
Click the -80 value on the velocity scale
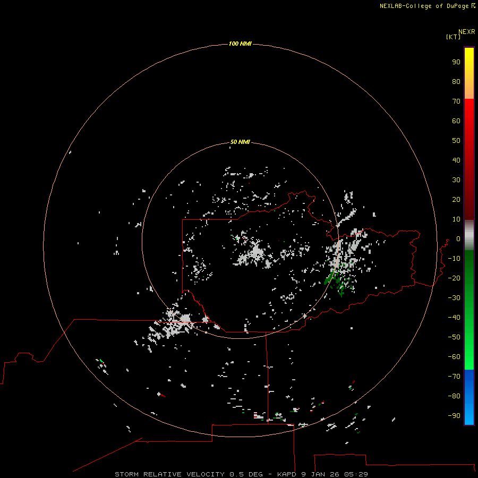(454, 396)
